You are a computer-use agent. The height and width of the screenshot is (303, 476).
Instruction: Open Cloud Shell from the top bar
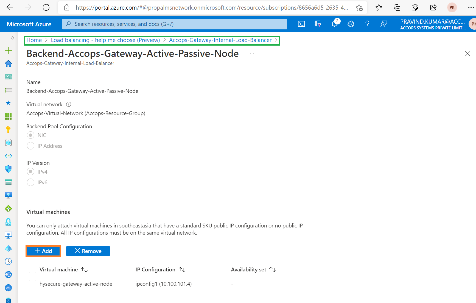301,24
